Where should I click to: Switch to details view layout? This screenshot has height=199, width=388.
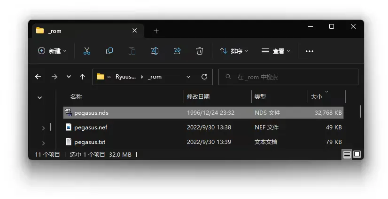point(347,154)
